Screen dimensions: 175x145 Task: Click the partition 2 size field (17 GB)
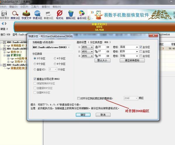tap(102, 51)
